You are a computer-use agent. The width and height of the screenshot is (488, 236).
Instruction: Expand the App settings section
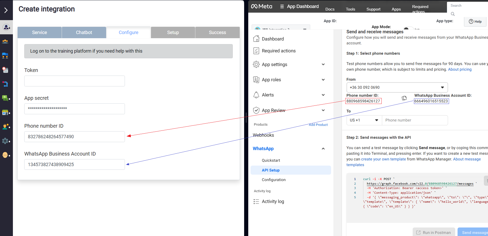coord(323,64)
